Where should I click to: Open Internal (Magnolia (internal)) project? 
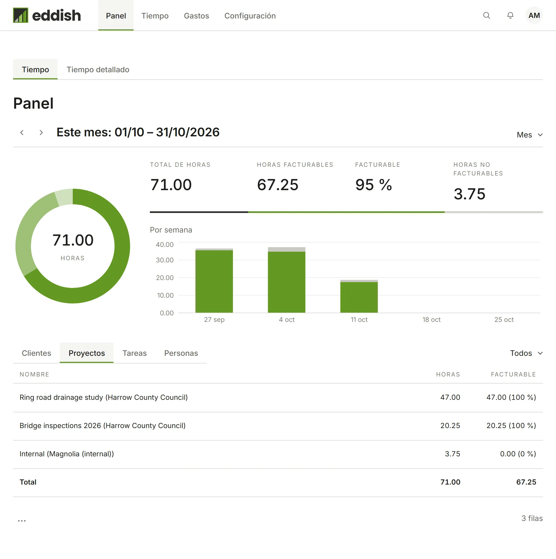[x=67, y=454]
